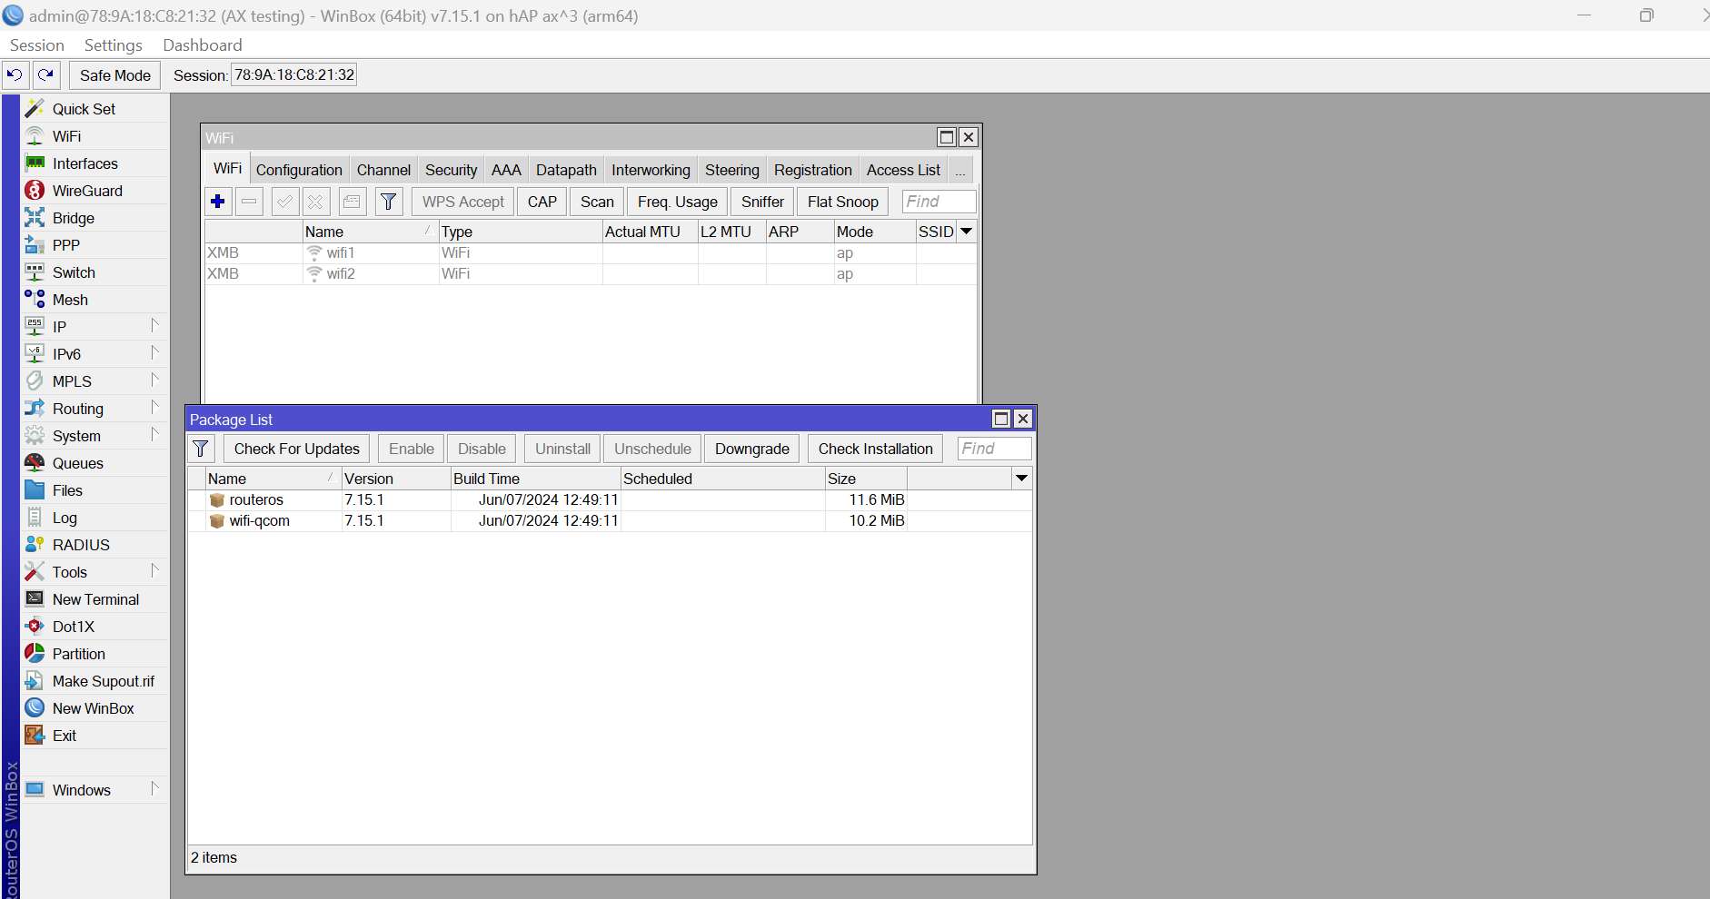Image resolution: width=1710 pixels, height=899 pixels.
Task: Open Partition in sidebar
Action: coord(95,654)
